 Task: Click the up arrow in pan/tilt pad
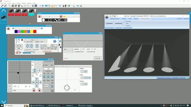pyautogui.click(x=37, y=79)
